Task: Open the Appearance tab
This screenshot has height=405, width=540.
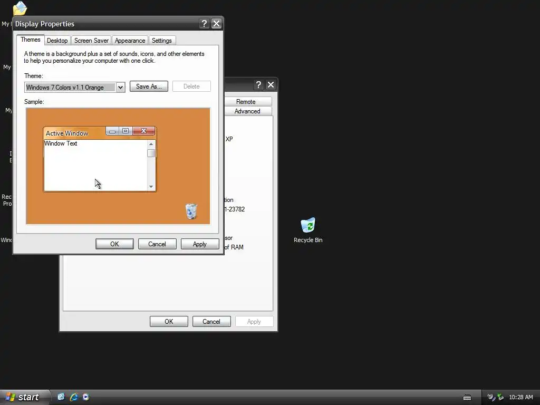Action: (130, 41)
